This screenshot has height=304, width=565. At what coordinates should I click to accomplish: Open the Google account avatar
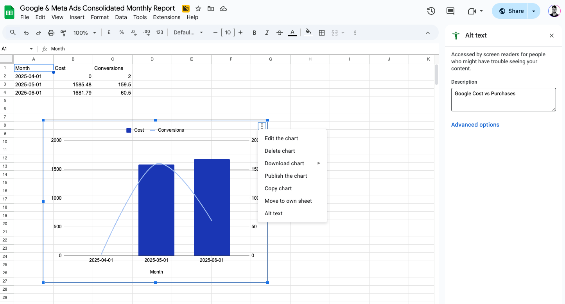pyautogui.click(x=554, y=11)
